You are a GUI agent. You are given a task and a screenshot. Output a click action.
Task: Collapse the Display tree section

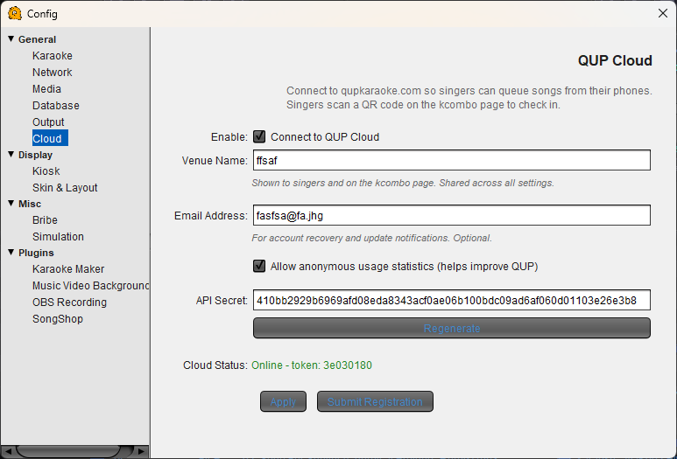pos(11,154)
